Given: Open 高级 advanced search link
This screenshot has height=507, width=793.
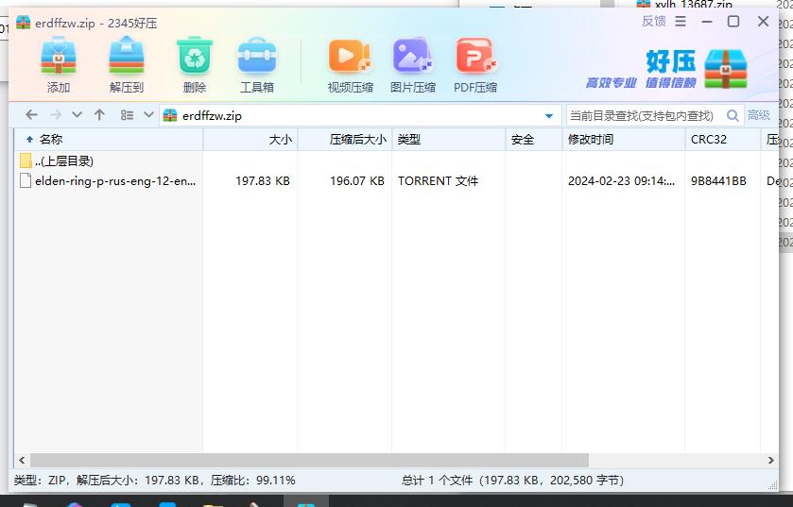Looking at the screenshot, I should [x=759, y=115].
